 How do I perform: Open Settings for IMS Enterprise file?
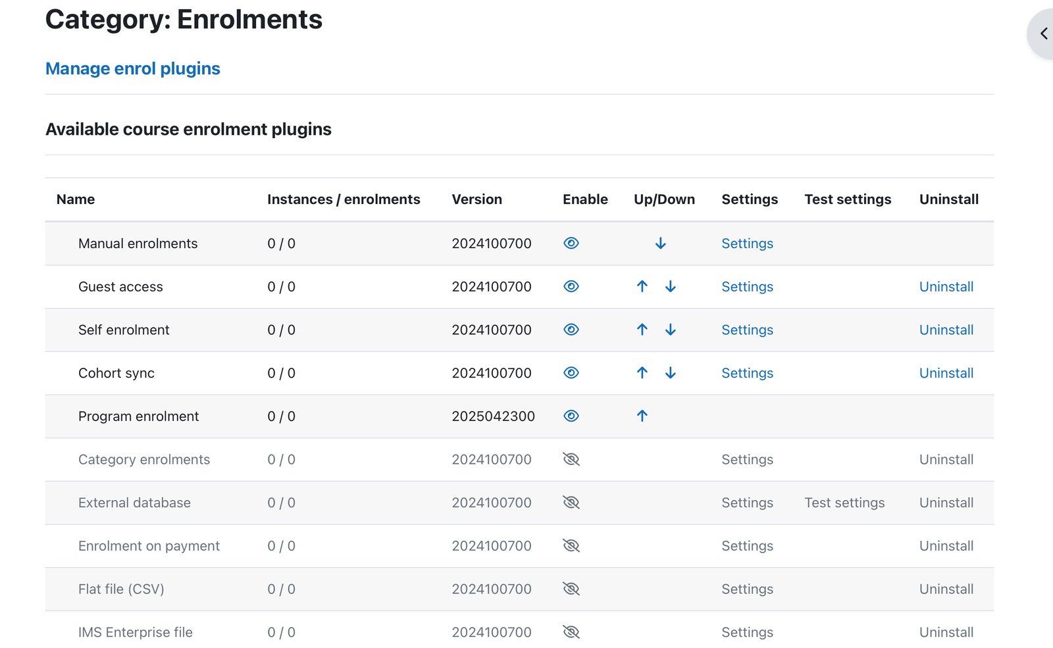click(x=747, y=632)
